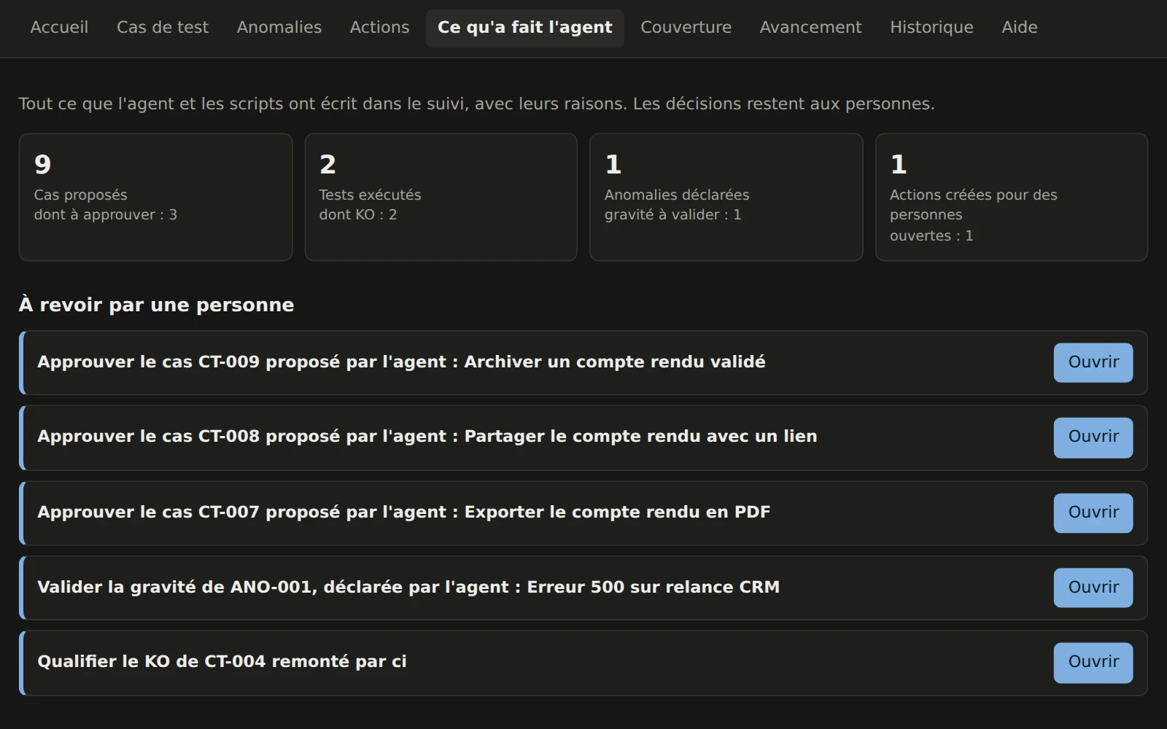This screenshot has width=1167, height=729.
Task: Open the Cas de test tab
Action: (163, 28)
